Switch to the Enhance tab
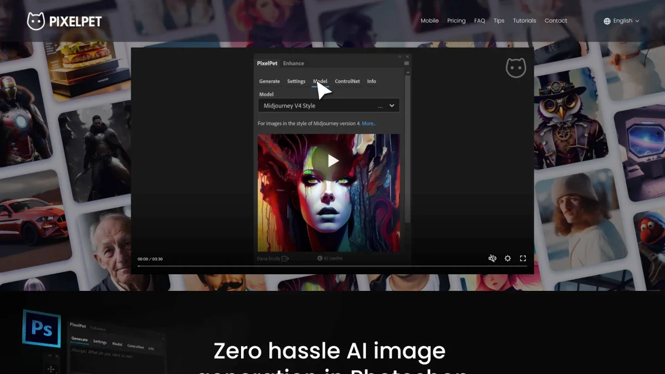 pos(293,63)
